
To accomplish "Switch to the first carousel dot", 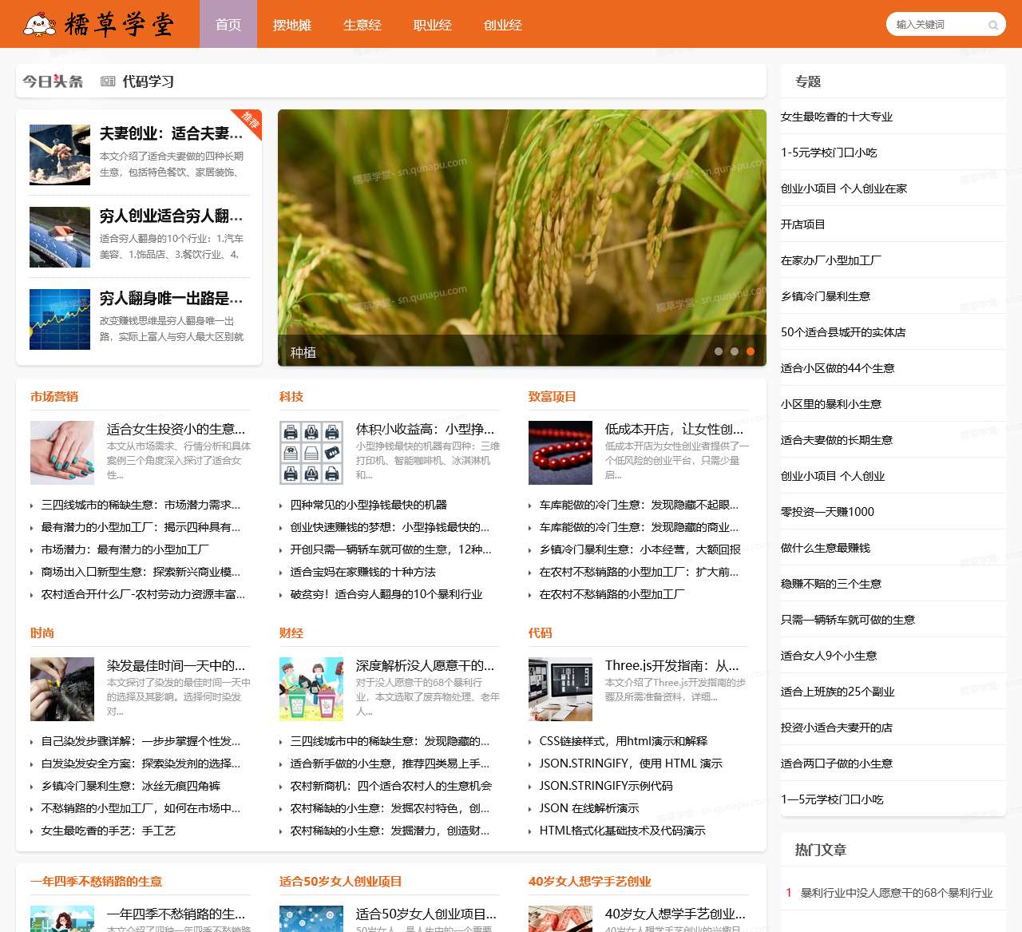I will click(719, 351).
